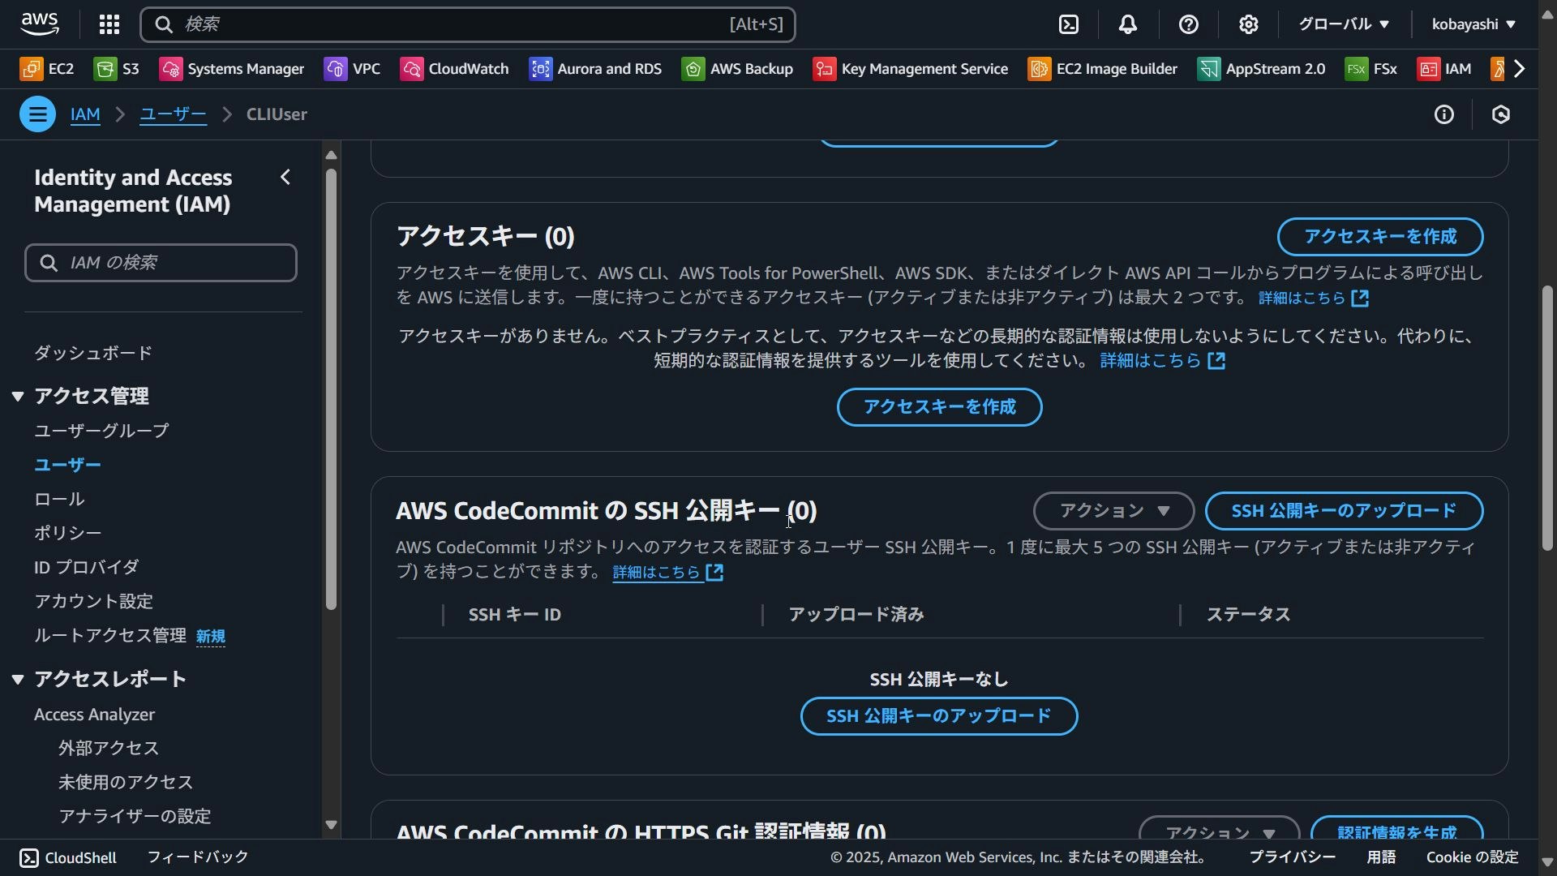The height and width of the screenshot is (876, 1557).
Task: Open the help question mark menu
Action: (x=1189, y=24)
